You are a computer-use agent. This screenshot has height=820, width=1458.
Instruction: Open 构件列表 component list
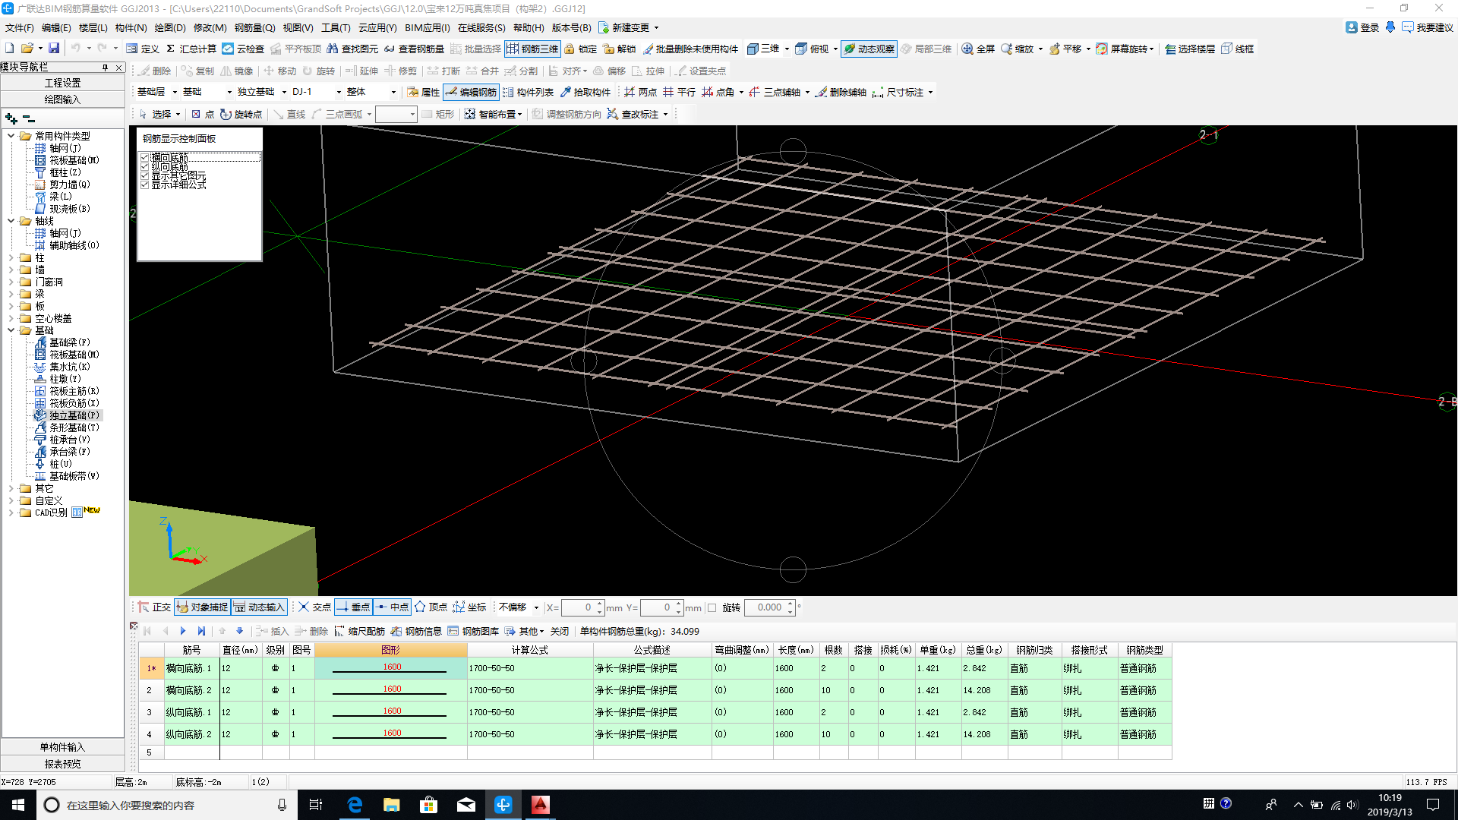pyautogui.click(x=529, y=92)
